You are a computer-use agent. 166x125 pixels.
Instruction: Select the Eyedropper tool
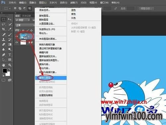coord(10,29)
